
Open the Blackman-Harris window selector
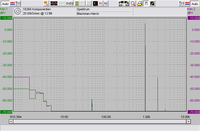coord(104,13)
